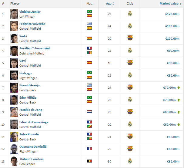The image size is (184, 168).
Task: Click Brazil flag next to Vinicius Junior
Action: [89, 12]
